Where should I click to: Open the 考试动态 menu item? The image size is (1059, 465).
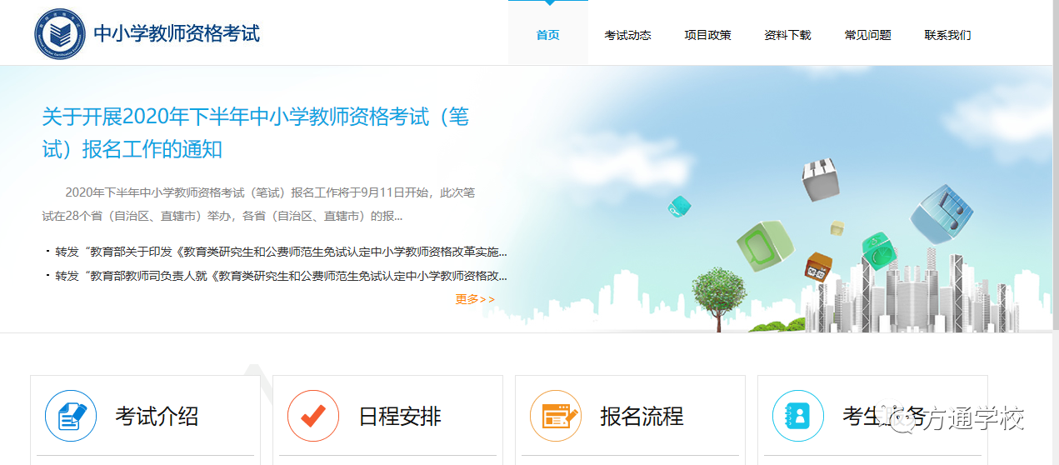pyautogui.click(x=627, y=35)
